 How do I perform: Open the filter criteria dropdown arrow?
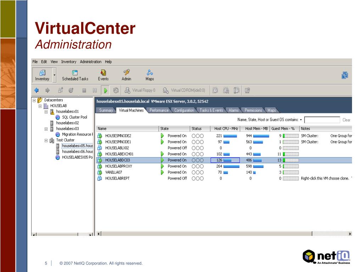[301, 120]
